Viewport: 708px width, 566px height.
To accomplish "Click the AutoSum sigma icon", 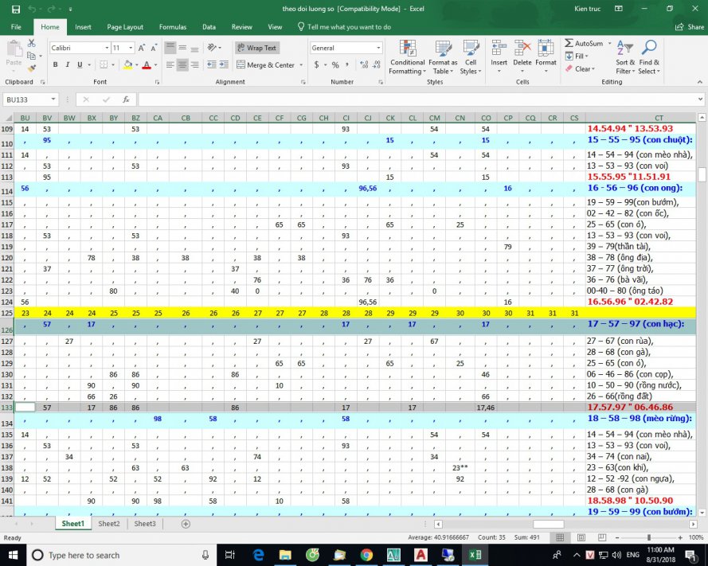I will click(x=570, y=43).
